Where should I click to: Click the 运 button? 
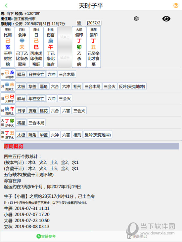tap(79, 23)
